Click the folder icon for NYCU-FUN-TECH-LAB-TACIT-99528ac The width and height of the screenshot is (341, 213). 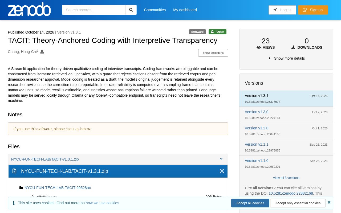(x=21, y=188)
